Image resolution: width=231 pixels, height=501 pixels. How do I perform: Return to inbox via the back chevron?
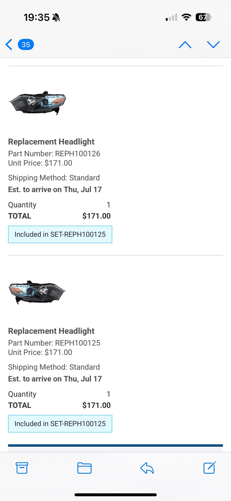[x=9, y=44]
